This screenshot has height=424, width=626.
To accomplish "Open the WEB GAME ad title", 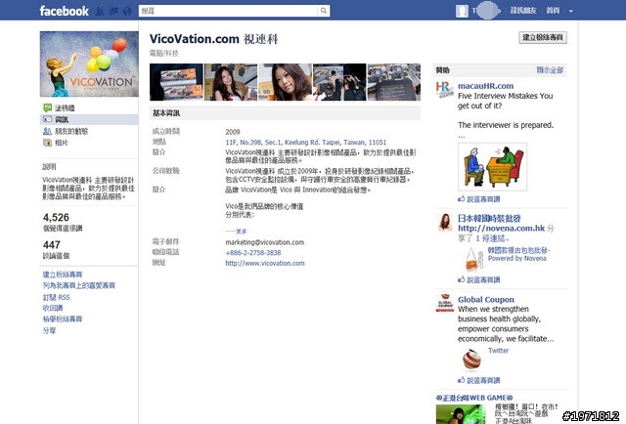I will click(x=474, y=398).
